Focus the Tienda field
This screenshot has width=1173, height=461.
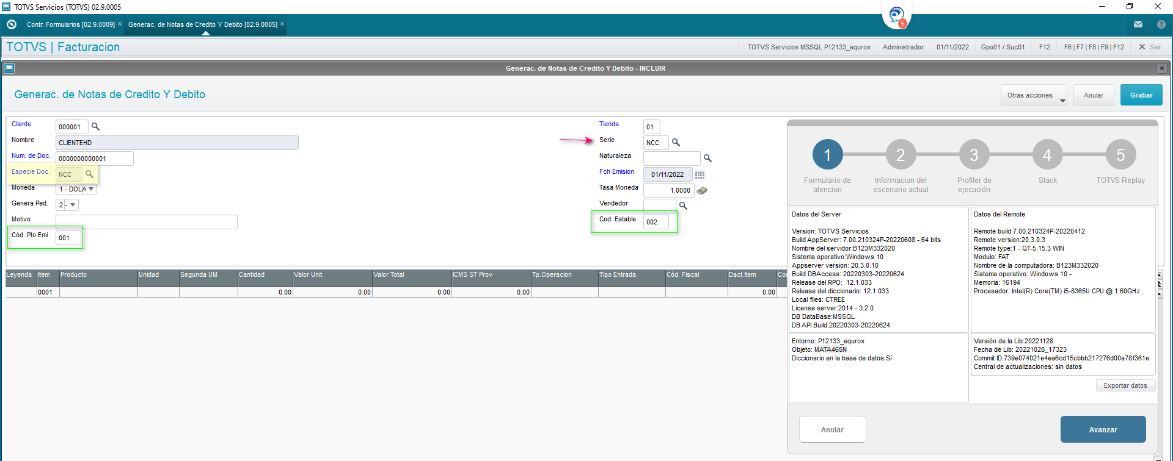click(x=651, y=127)
